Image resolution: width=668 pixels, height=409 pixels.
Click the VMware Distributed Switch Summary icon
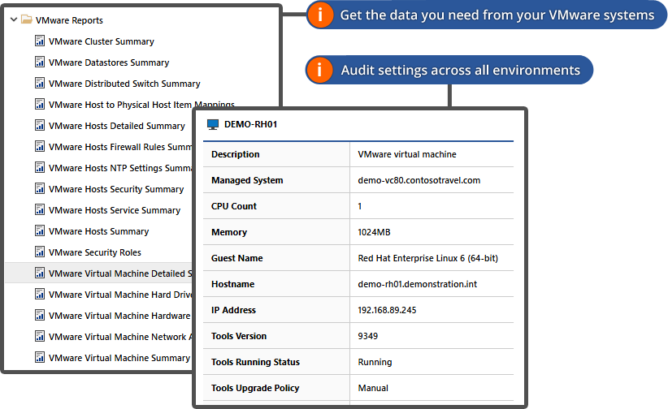point(40,83)
